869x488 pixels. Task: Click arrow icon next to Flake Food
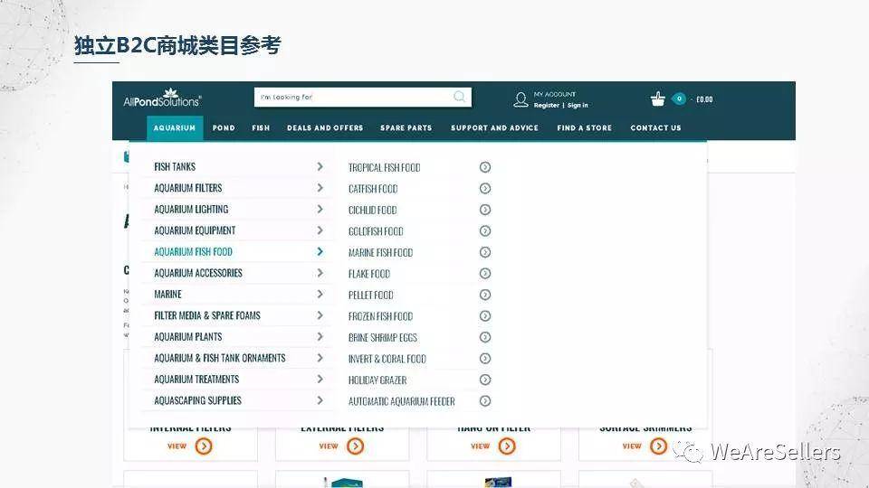pos(485,273)
